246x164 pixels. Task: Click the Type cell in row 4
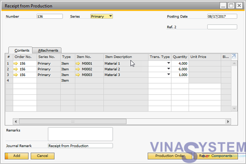click(68, 80)
